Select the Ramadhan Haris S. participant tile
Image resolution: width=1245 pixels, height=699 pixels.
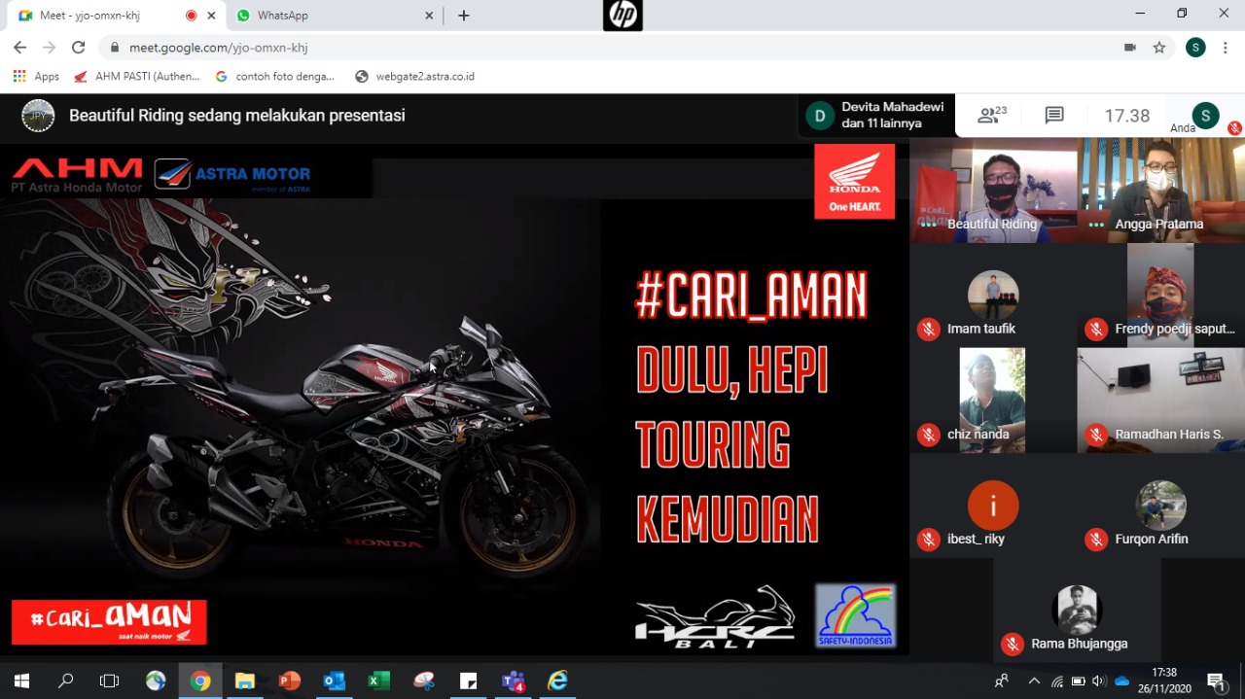pyautogui.click(x=1161, y=400)
